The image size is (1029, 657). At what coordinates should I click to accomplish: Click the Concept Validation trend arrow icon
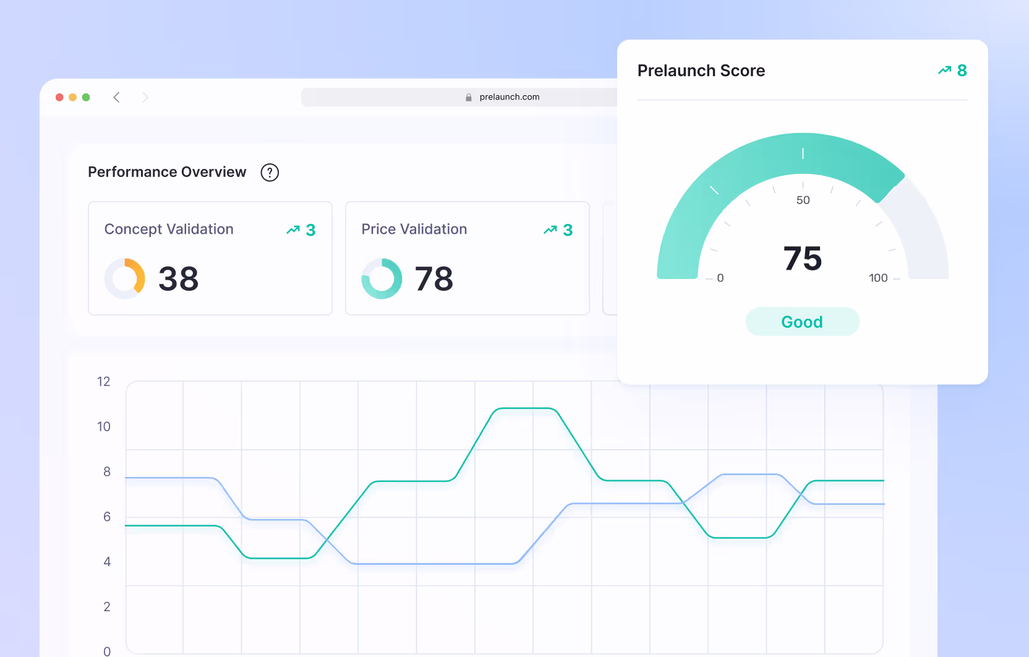[x=293, y=230]
